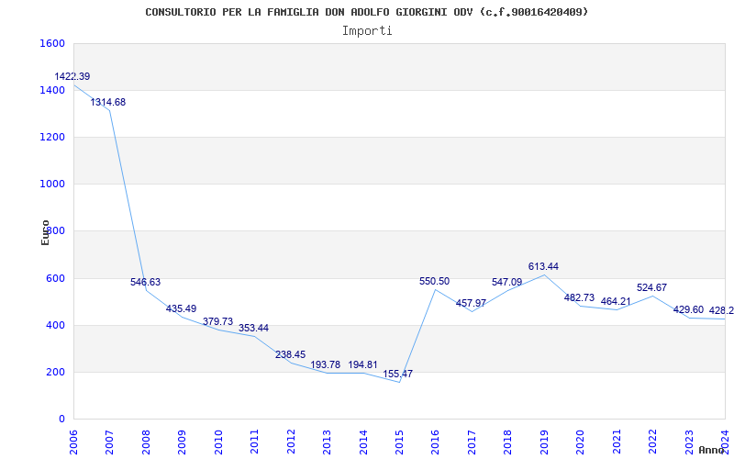734x459 pixels.
Task: Select data label 464.21
Action: 616,301
